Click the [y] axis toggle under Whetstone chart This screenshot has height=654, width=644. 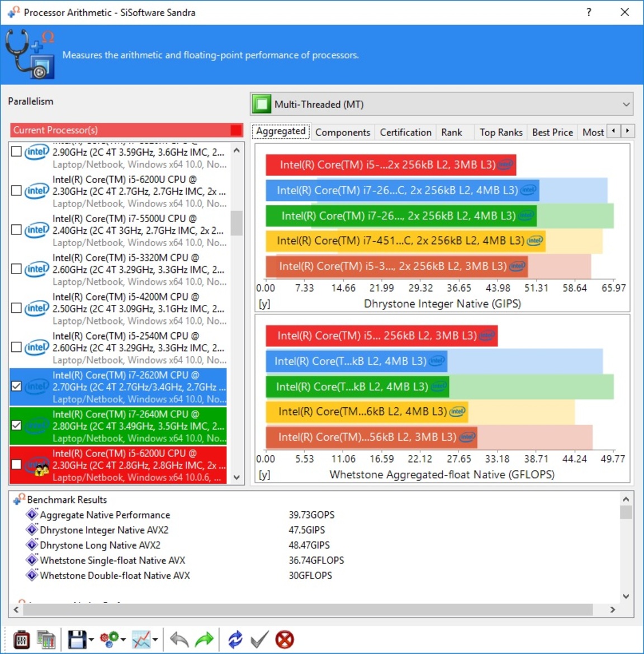click(x=264, y=474)
